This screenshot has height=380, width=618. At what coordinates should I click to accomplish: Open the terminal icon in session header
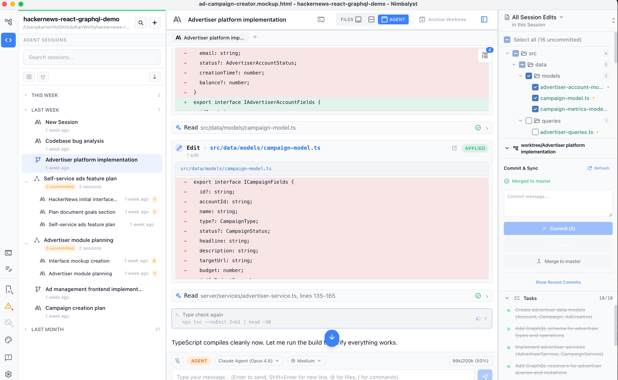[321, 19]
